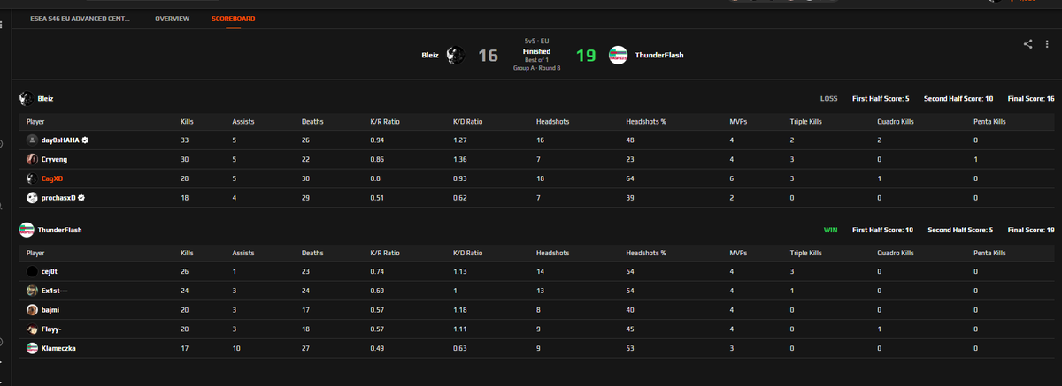Viewport: 1062px width, 386px height.
Task: Open ThunderFlash team logo above its table
Action: pyautogui.click(x=27, y=230)
